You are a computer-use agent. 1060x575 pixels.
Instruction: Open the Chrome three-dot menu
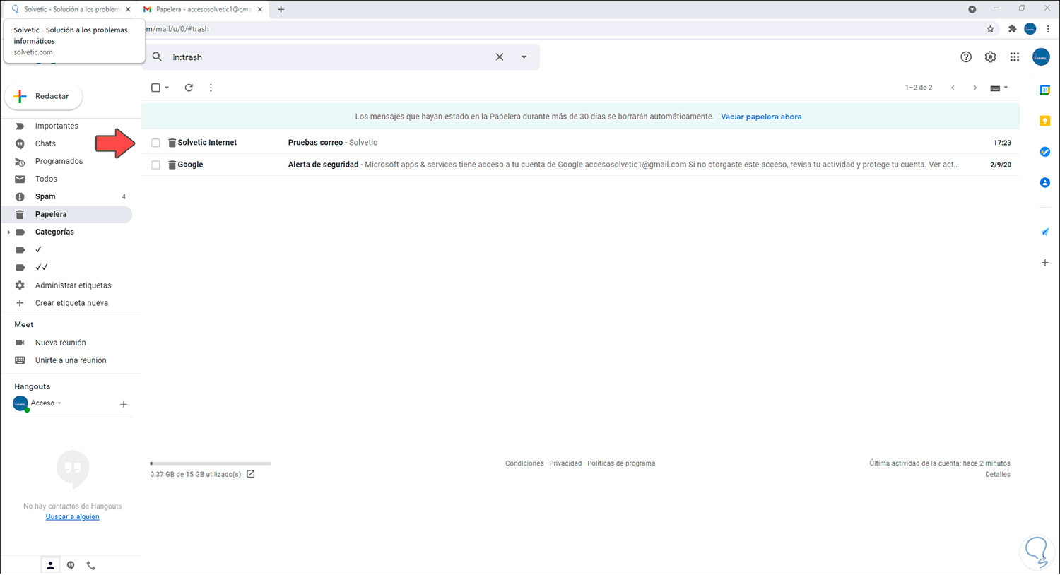(1048, 29)
